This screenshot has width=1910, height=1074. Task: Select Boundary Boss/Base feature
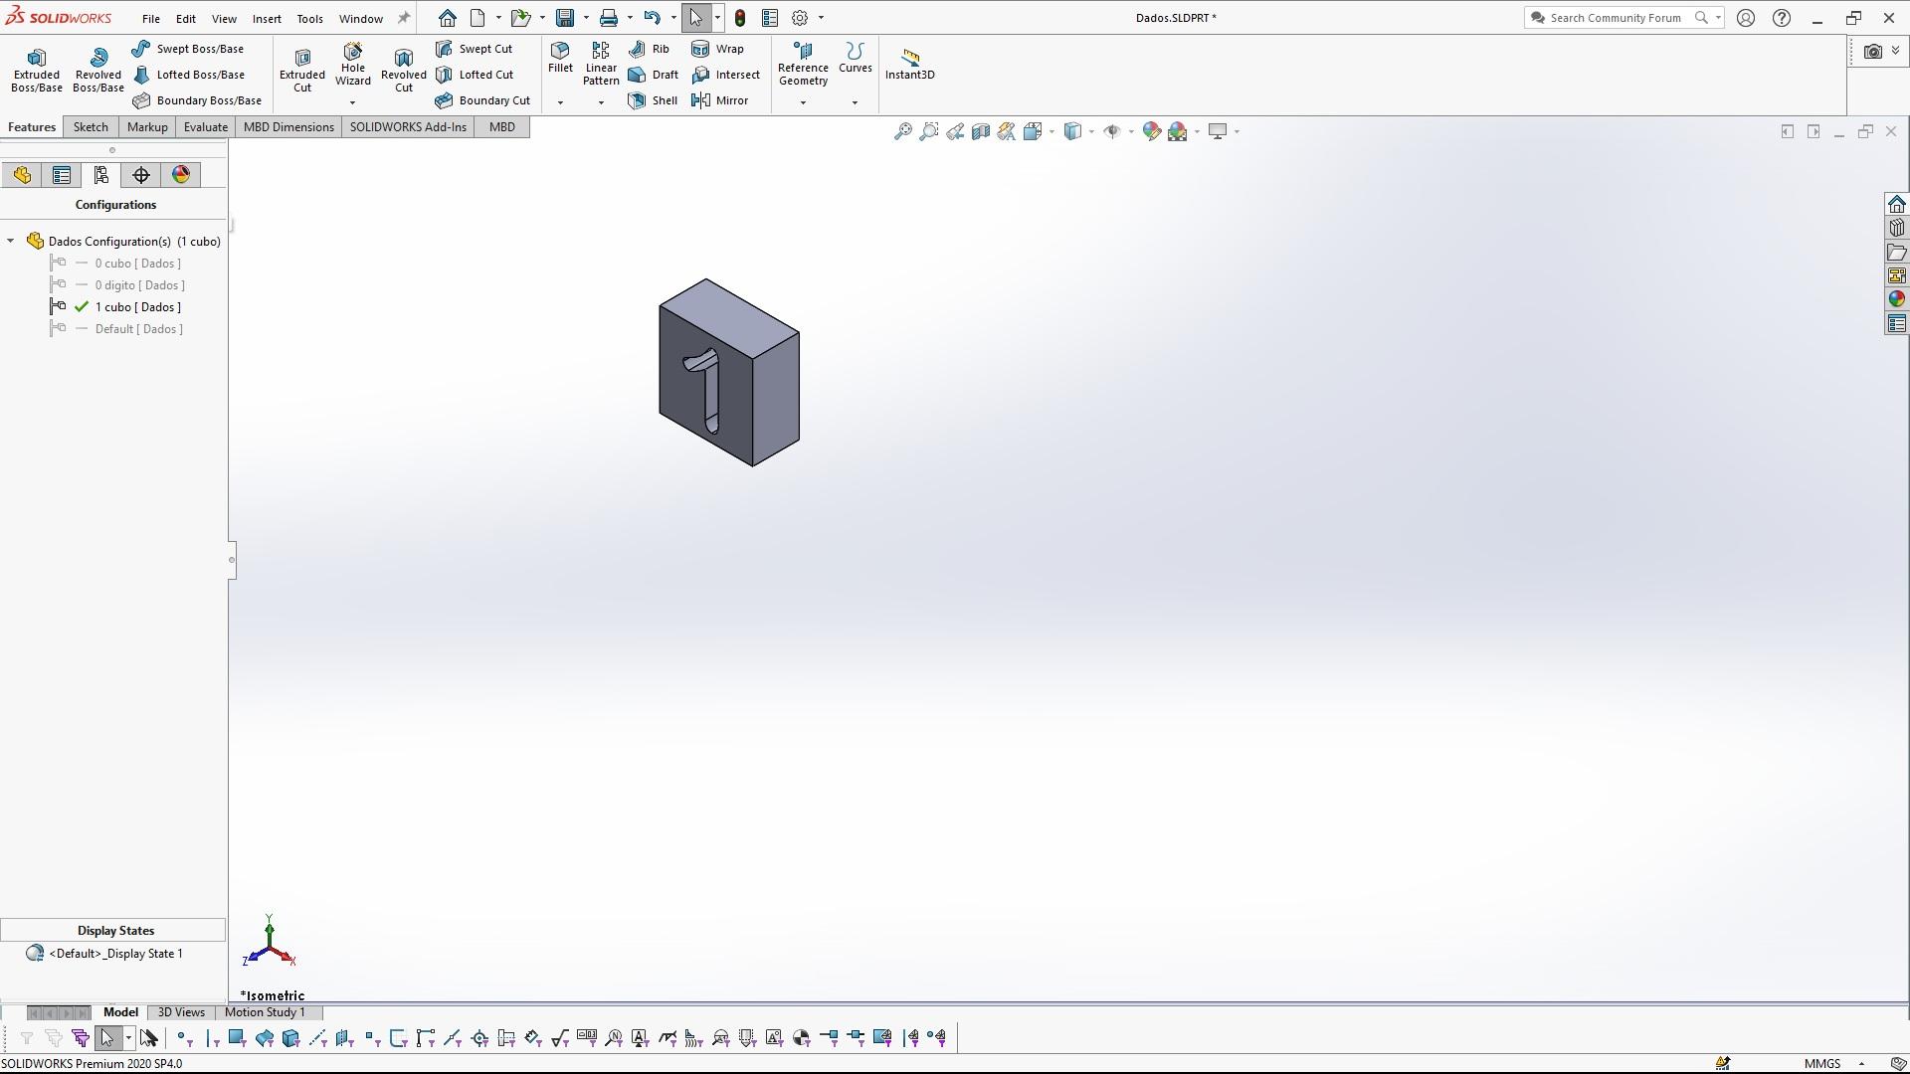pos(197,100)
